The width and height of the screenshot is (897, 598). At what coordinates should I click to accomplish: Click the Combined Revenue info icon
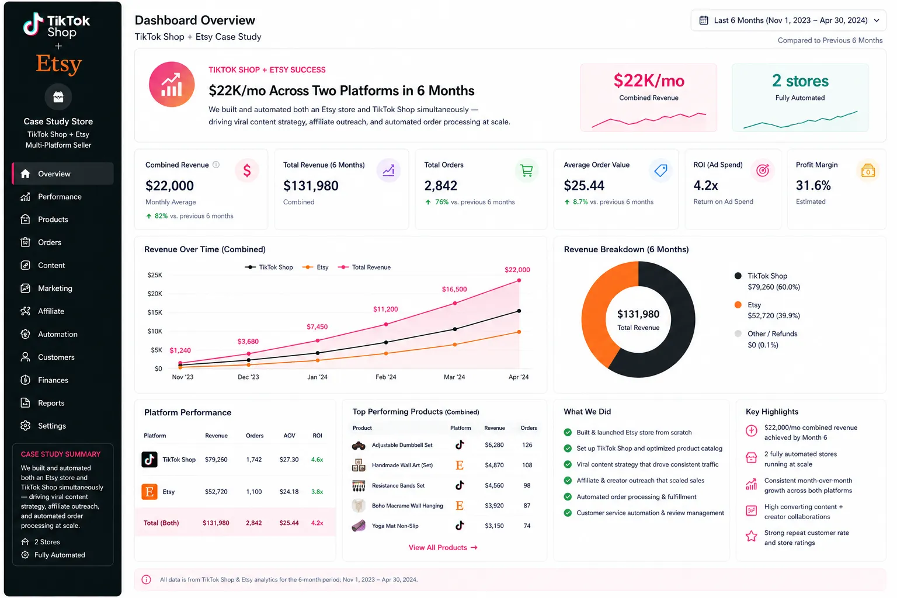point(216,165)
